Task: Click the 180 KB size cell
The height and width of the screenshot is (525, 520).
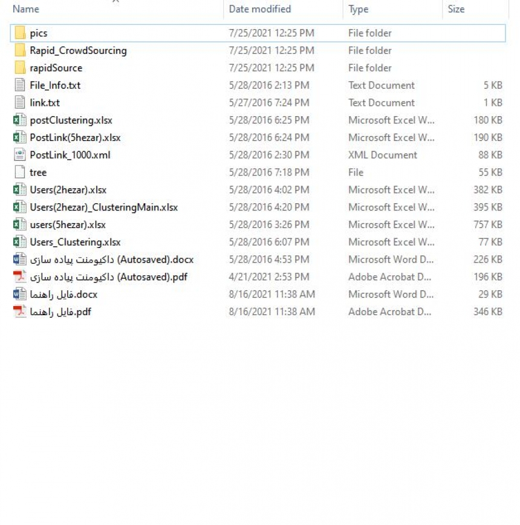Action: coord(488,120)
